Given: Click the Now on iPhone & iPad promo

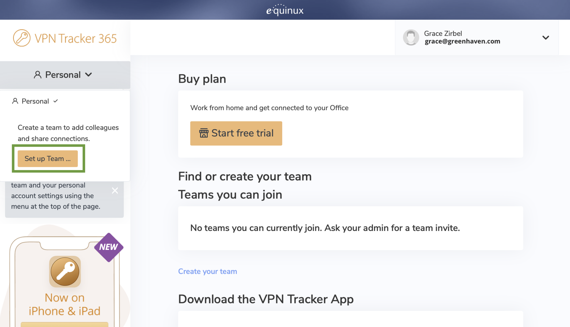Looking at the screenshot, I should click(64, 304).
